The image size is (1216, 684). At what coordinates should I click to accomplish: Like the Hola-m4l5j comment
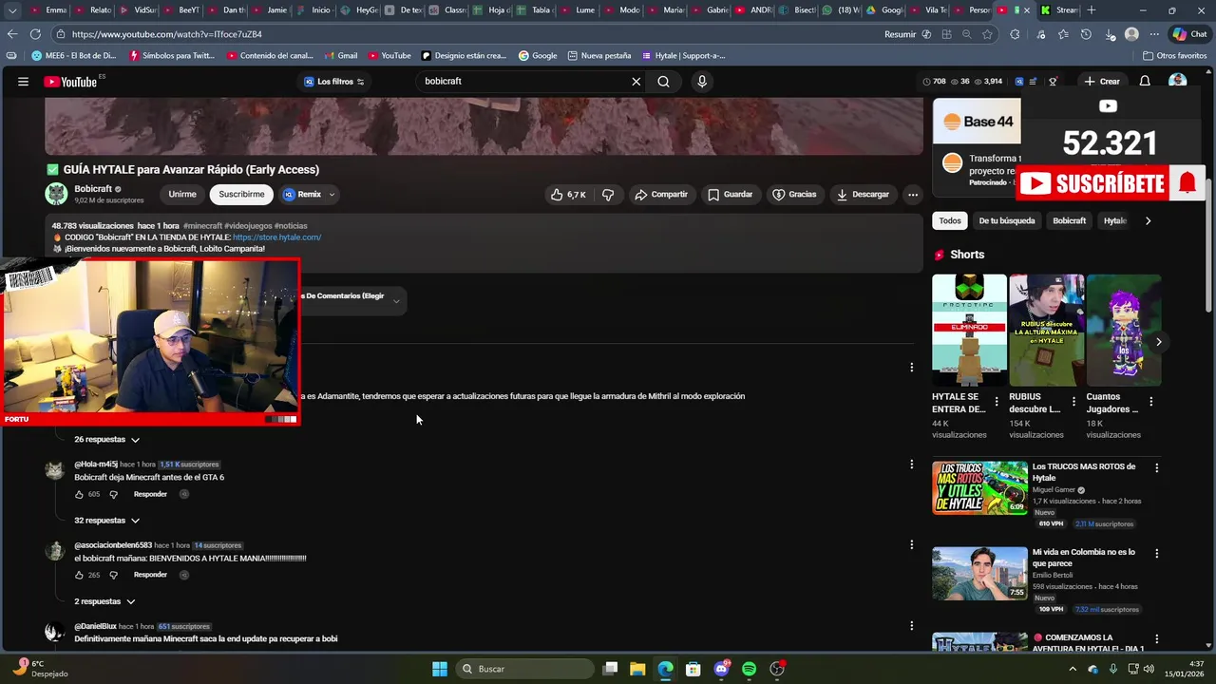pos(80,495)
